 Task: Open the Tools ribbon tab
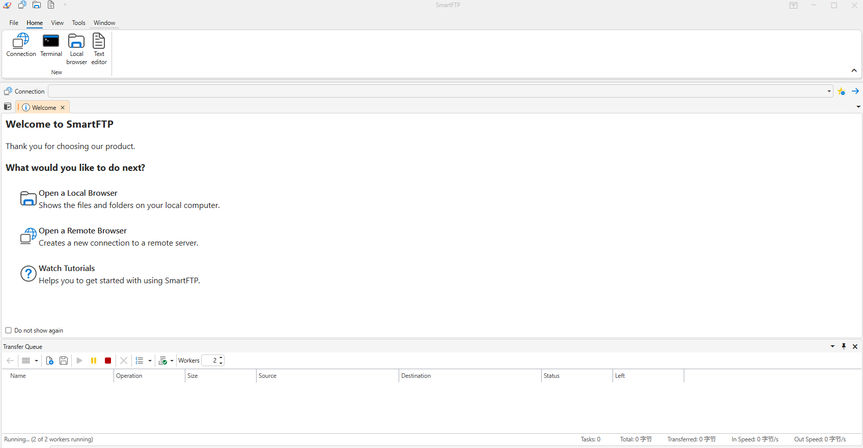pos(78,23)
